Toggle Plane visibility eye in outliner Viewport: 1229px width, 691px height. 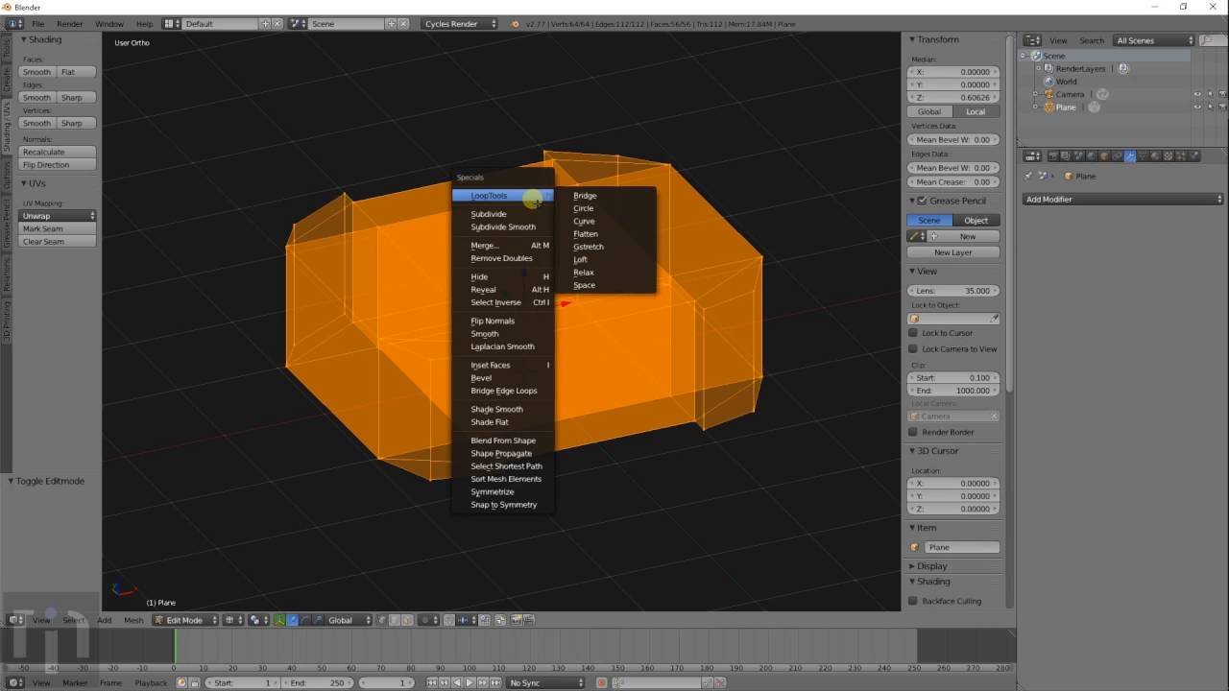tap(1197, 107)
